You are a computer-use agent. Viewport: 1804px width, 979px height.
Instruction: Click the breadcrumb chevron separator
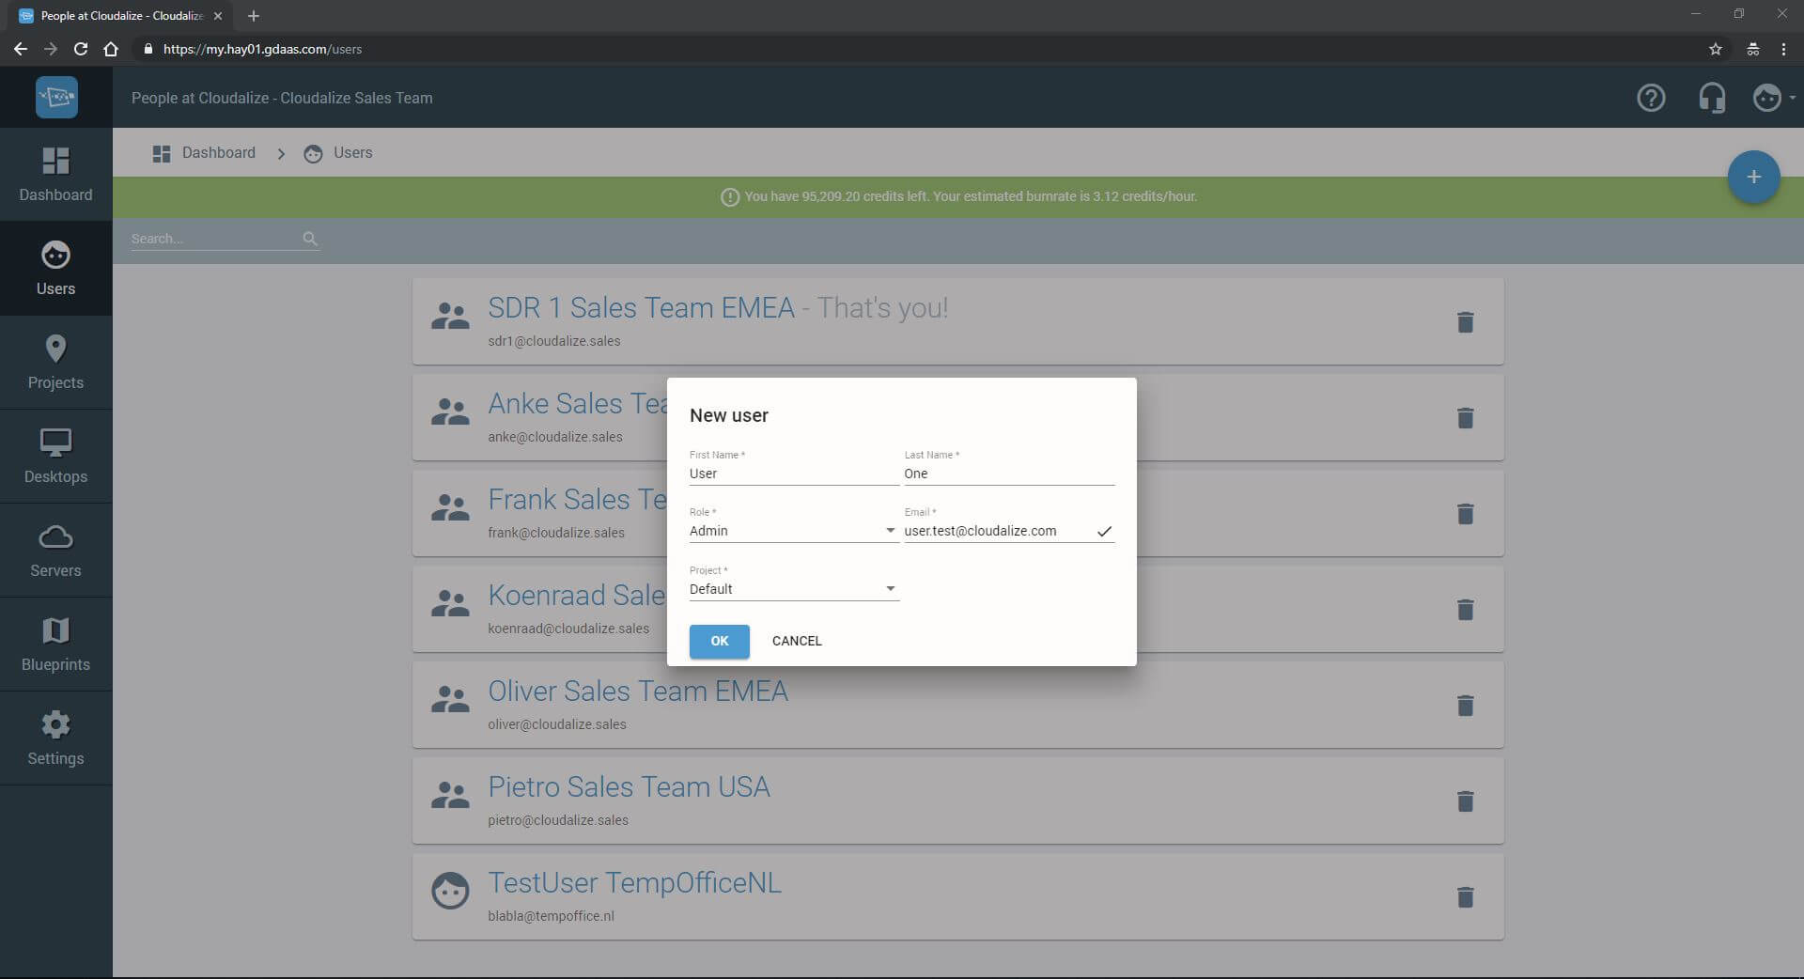pos(280,153)
